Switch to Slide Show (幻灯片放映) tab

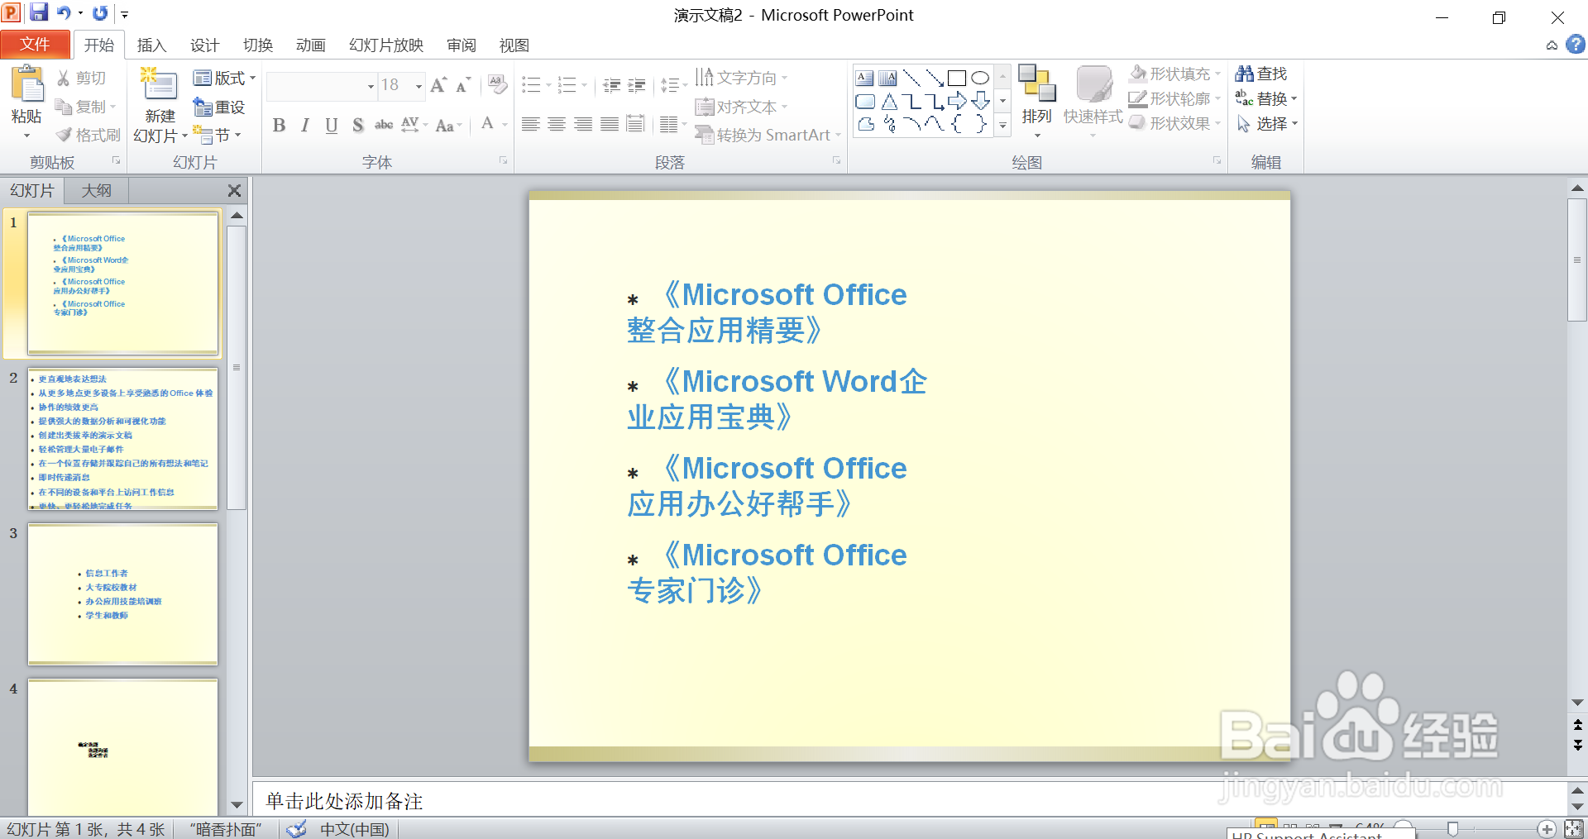[x=386, y=45]
